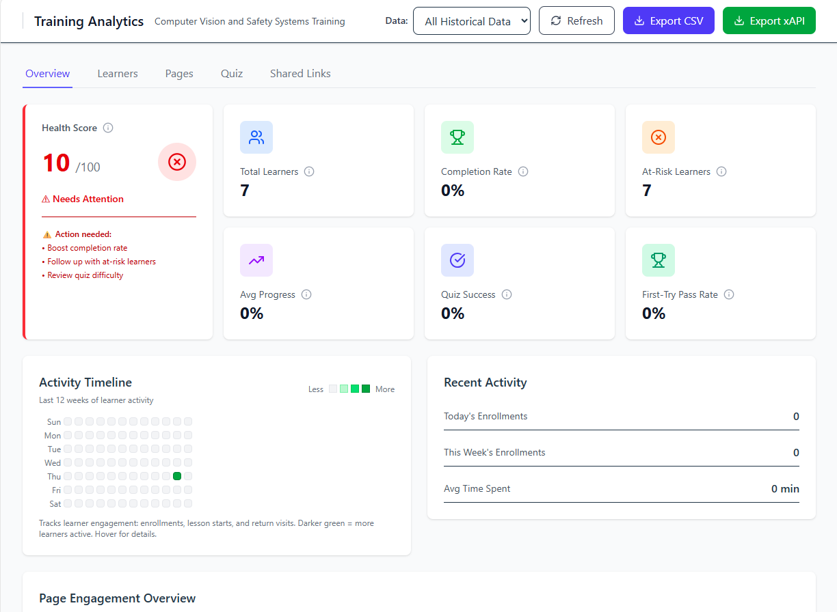
Task: Click the At-Risk Learners warning icon
Action: tap(659, 137)
